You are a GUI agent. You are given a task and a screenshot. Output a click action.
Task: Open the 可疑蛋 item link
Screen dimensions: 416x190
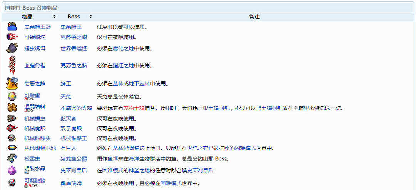(32, 95)
